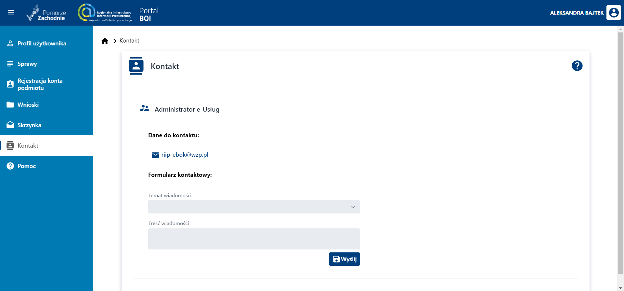Click the Kontakt page header icon
624x291 pixels.
(136, 66)
